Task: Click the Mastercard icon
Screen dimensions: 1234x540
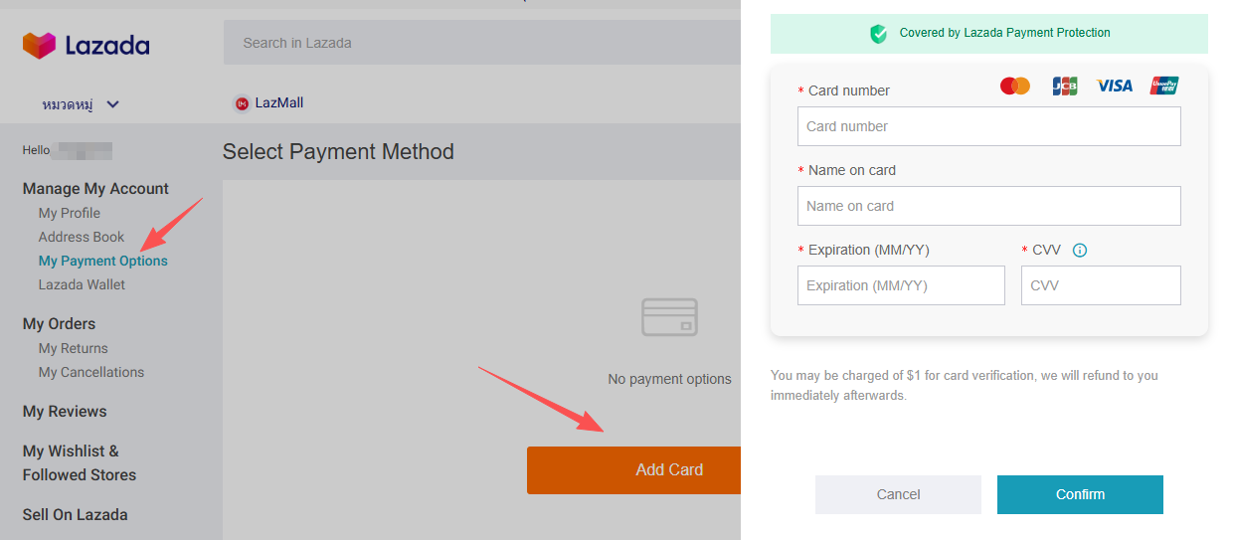Action: point(1015,87)
